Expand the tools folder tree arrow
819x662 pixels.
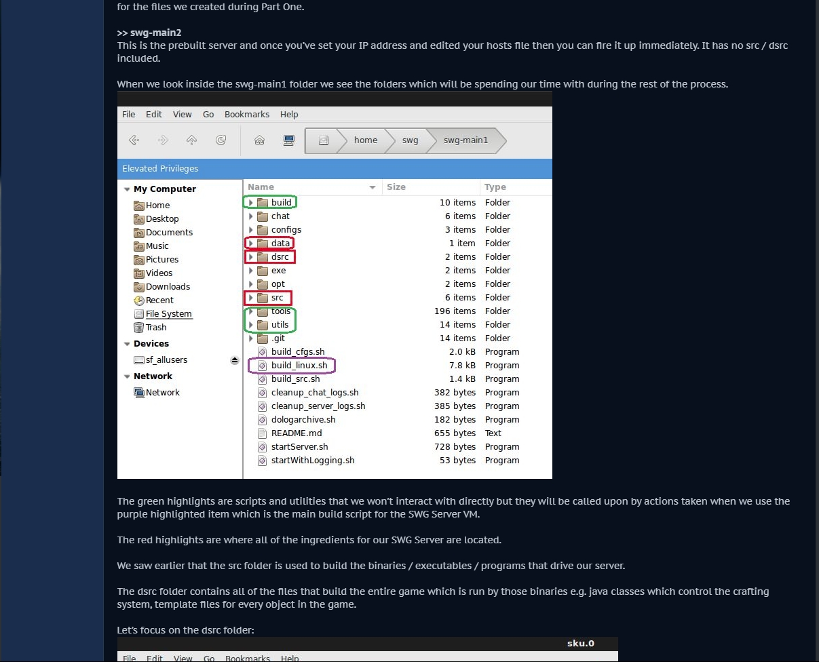tap(251, 311)
